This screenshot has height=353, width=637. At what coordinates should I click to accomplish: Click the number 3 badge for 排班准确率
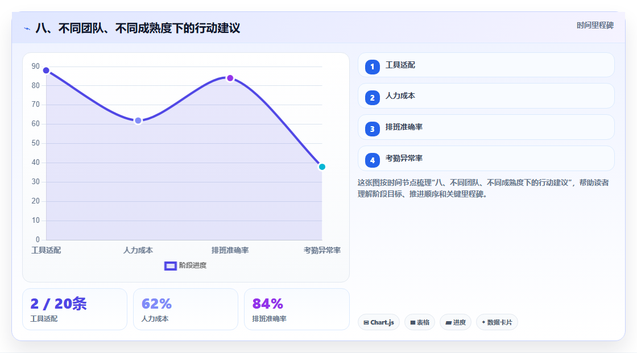pyautogui.click(x=372, y=129)
